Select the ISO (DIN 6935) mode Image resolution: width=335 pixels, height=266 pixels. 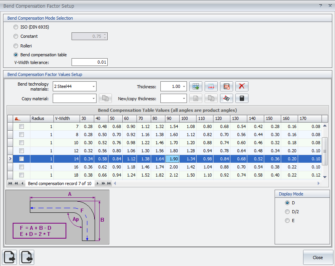(x=16, y=27)
